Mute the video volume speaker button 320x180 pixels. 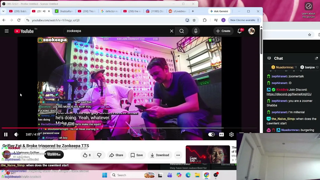pyautogui.click(x=16, y=134)
